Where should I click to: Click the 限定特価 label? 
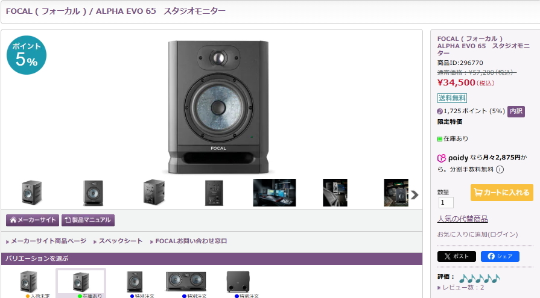point(449,122)
